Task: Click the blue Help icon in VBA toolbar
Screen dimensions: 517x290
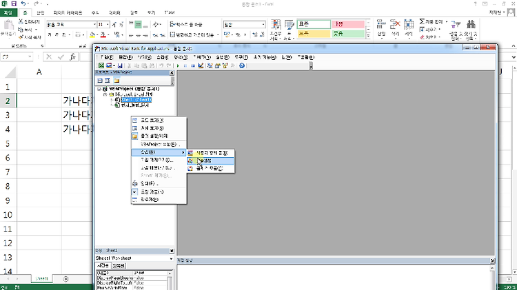Action: click(x=242, y=65)
